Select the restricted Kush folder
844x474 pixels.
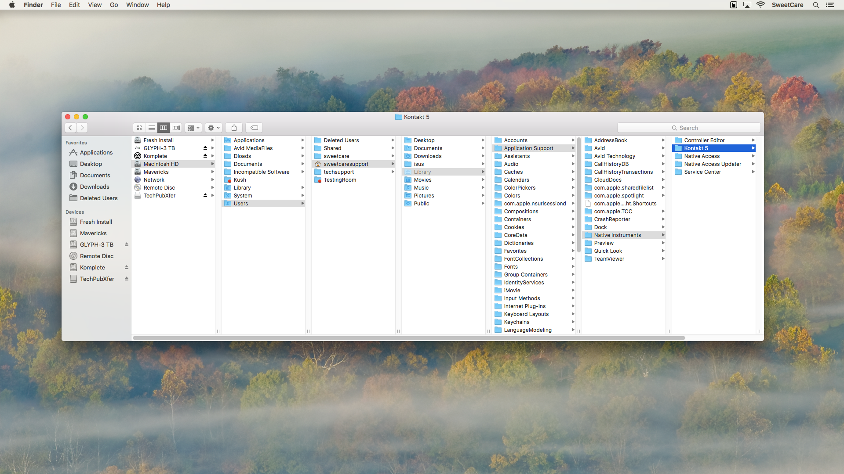pyautogui.click(x=263, y=180)
